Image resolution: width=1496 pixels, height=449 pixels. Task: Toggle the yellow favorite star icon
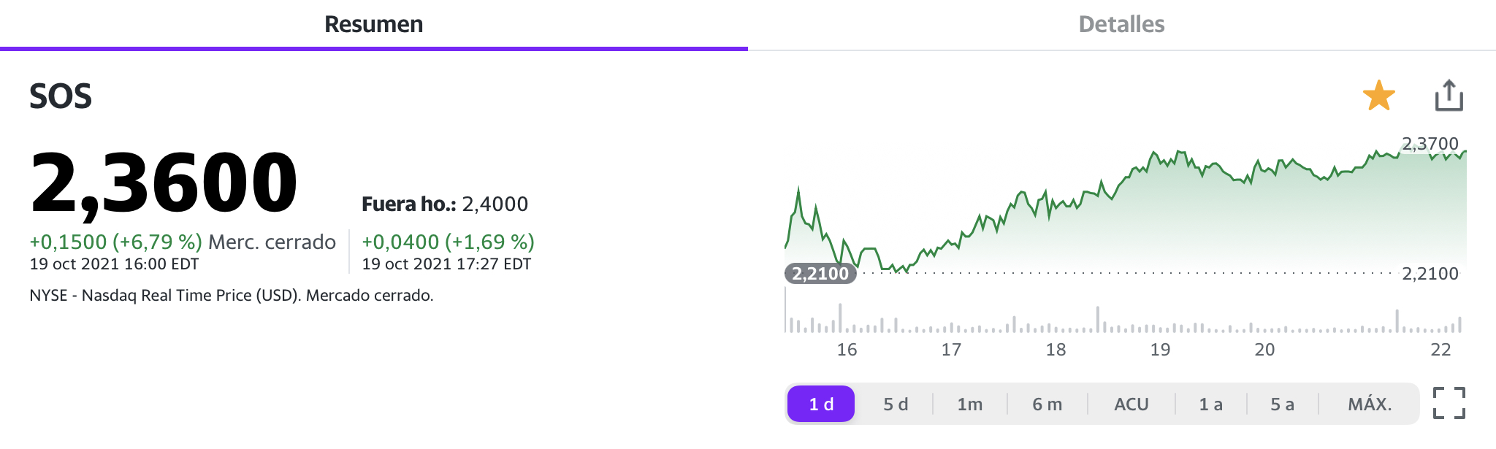[1379, 96]
